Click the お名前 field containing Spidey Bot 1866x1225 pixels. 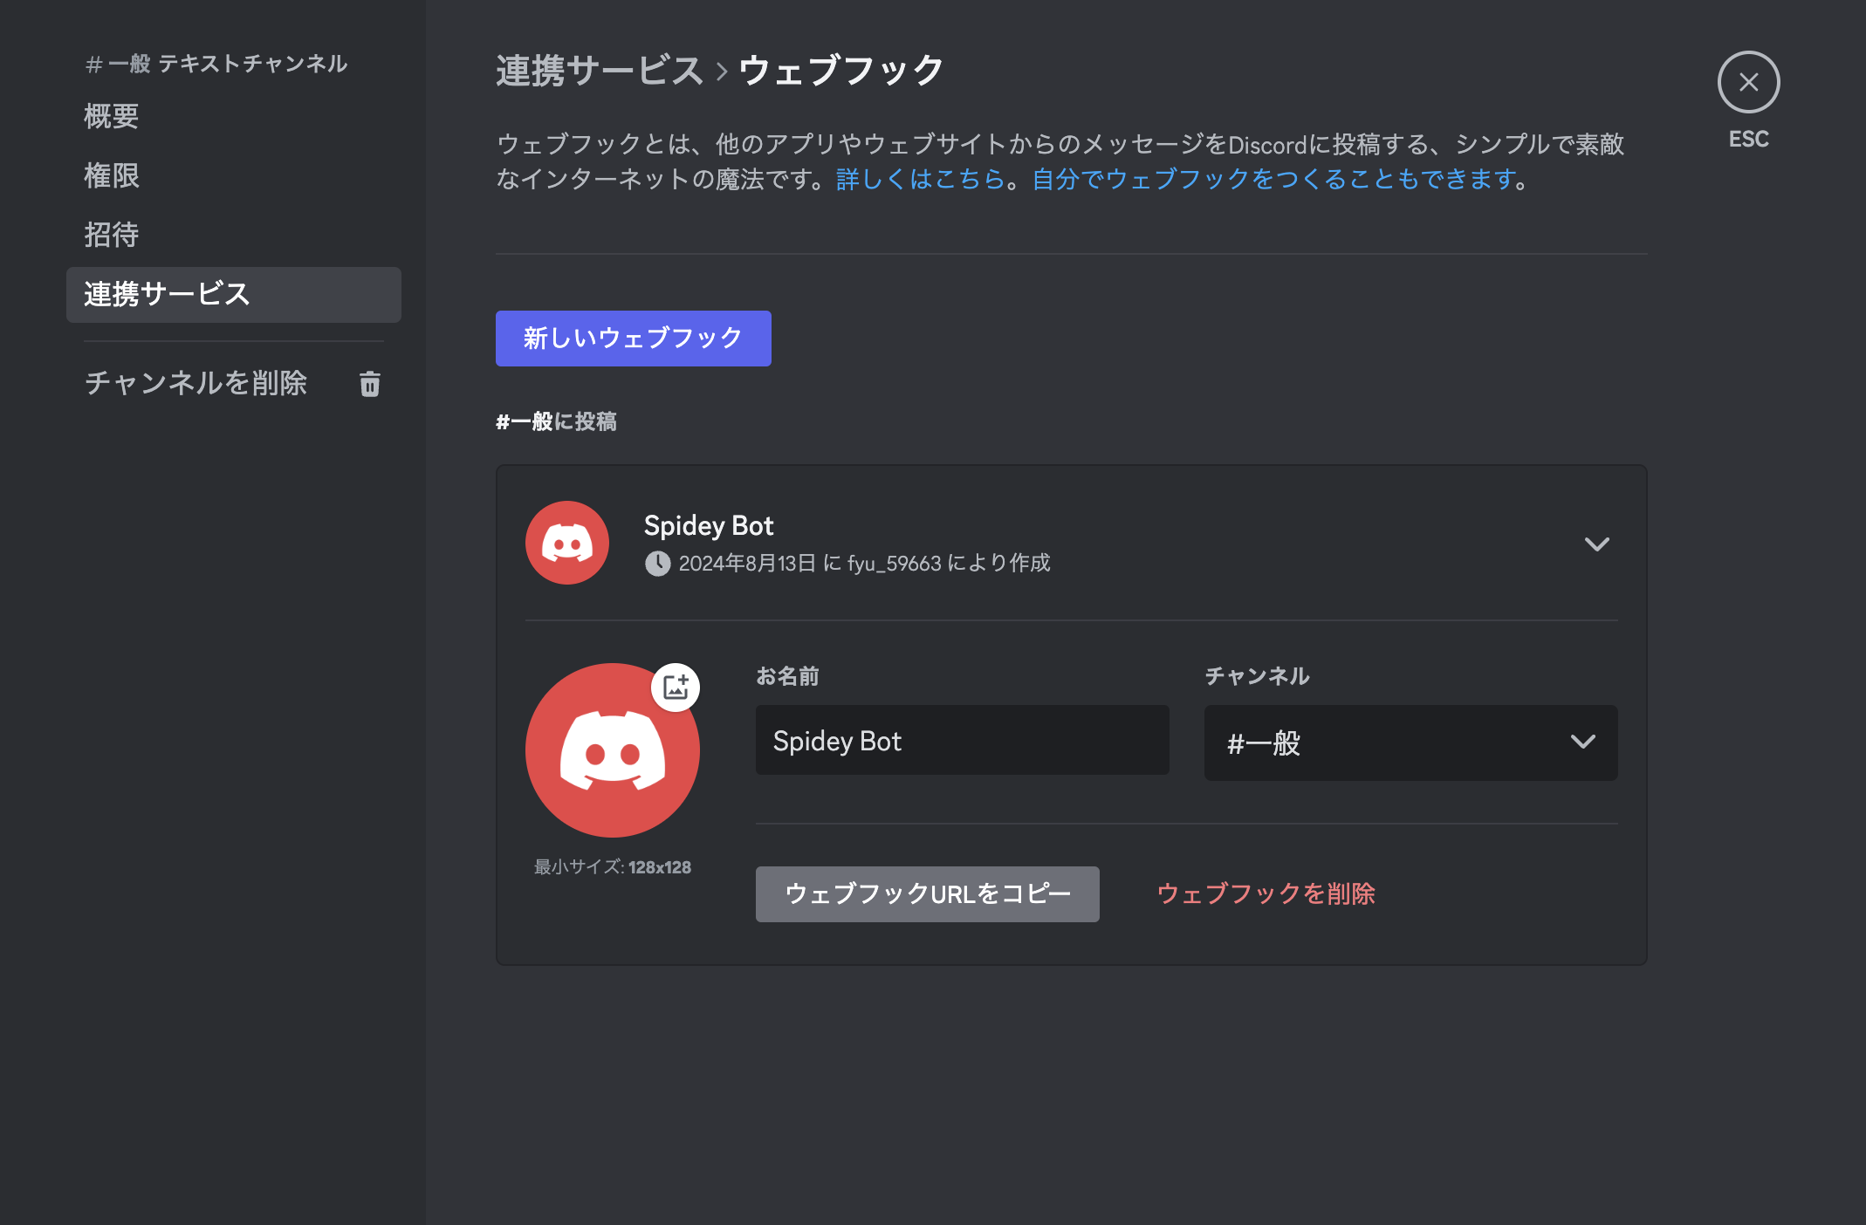(961, 740)
